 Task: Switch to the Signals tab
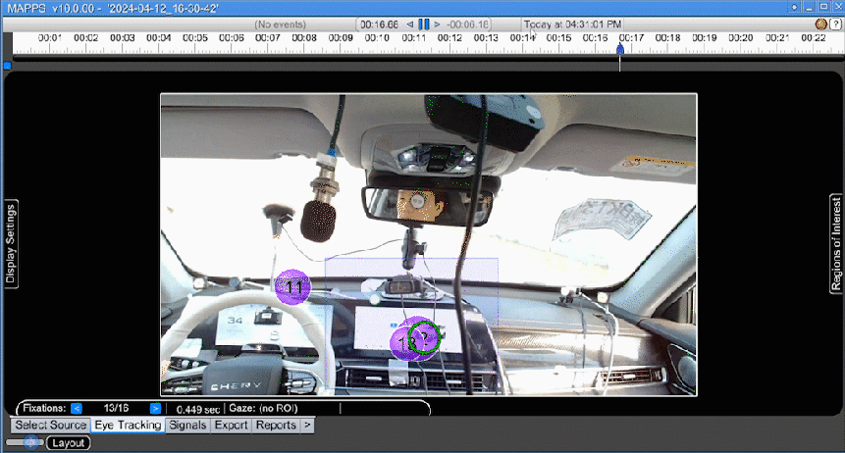[x=186, y=426]
